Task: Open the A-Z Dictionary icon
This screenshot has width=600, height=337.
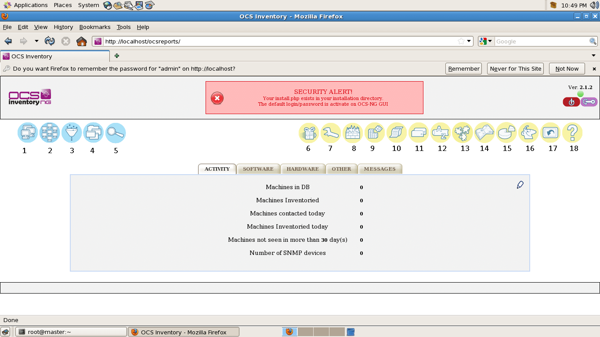Action: tap(441, 133)
